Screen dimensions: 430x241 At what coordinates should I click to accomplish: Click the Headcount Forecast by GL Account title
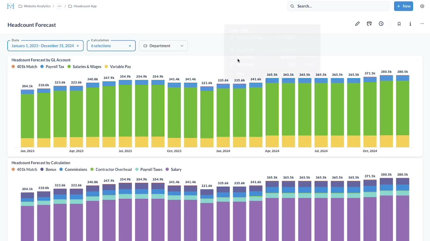click(x=41, y=60)
